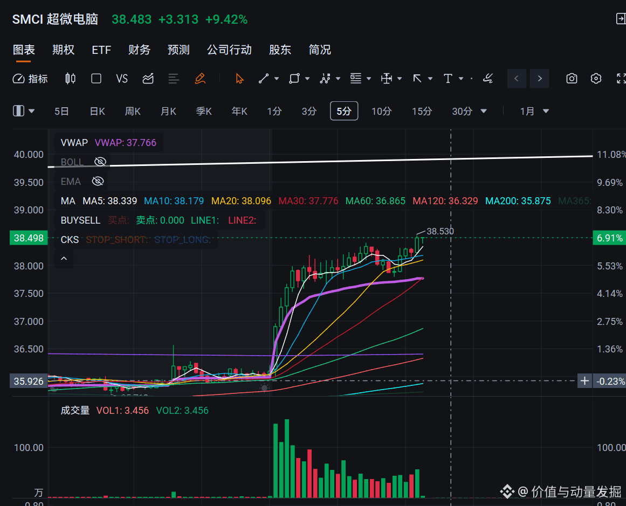
Task: Click the VWAP indicator label
Action: [x=74, y=142]
